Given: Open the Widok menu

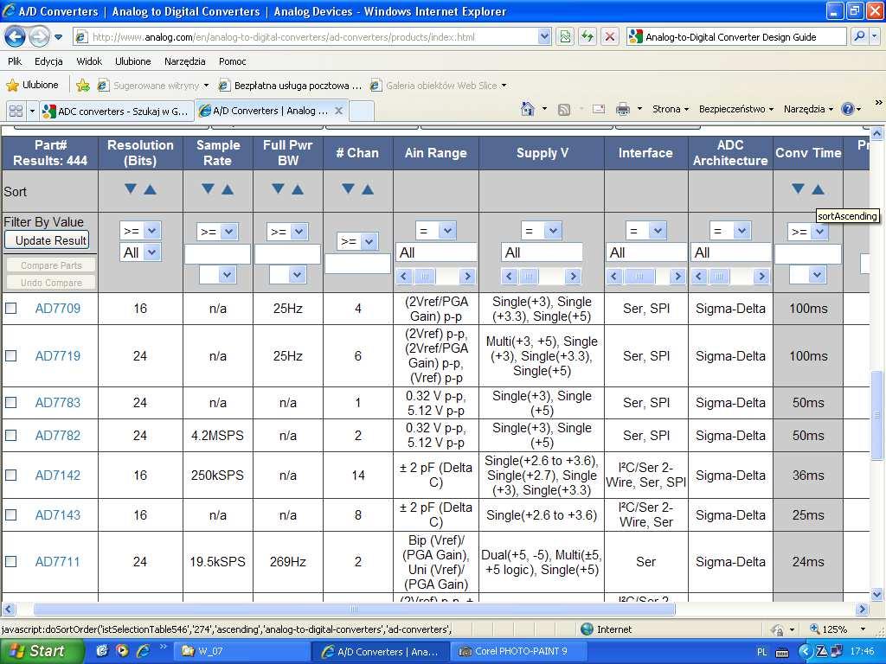Looking at the screenshot, I should click(89, 61).
